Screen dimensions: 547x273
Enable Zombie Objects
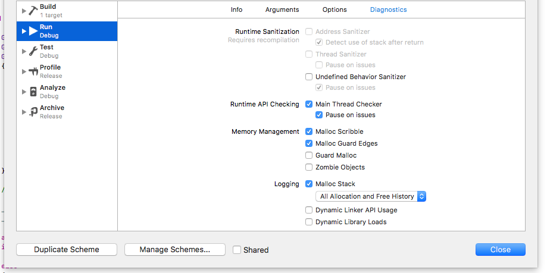coord(309,167)
